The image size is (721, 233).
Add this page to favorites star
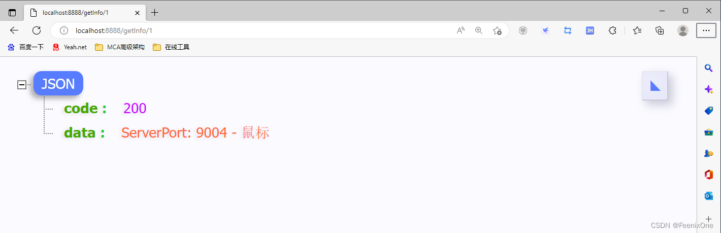point(497,30)
